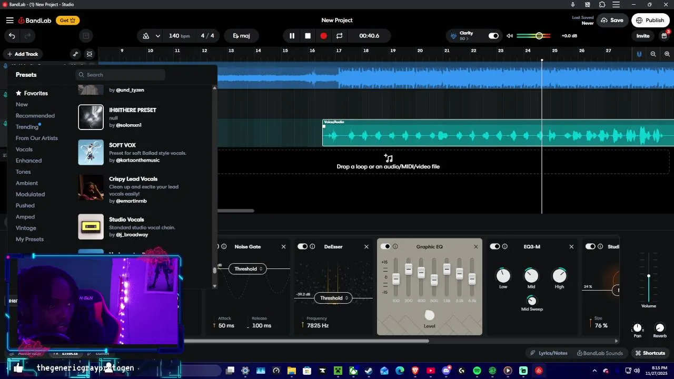Open the gift notifications icon
674x379 pixels.
point(665,36)
